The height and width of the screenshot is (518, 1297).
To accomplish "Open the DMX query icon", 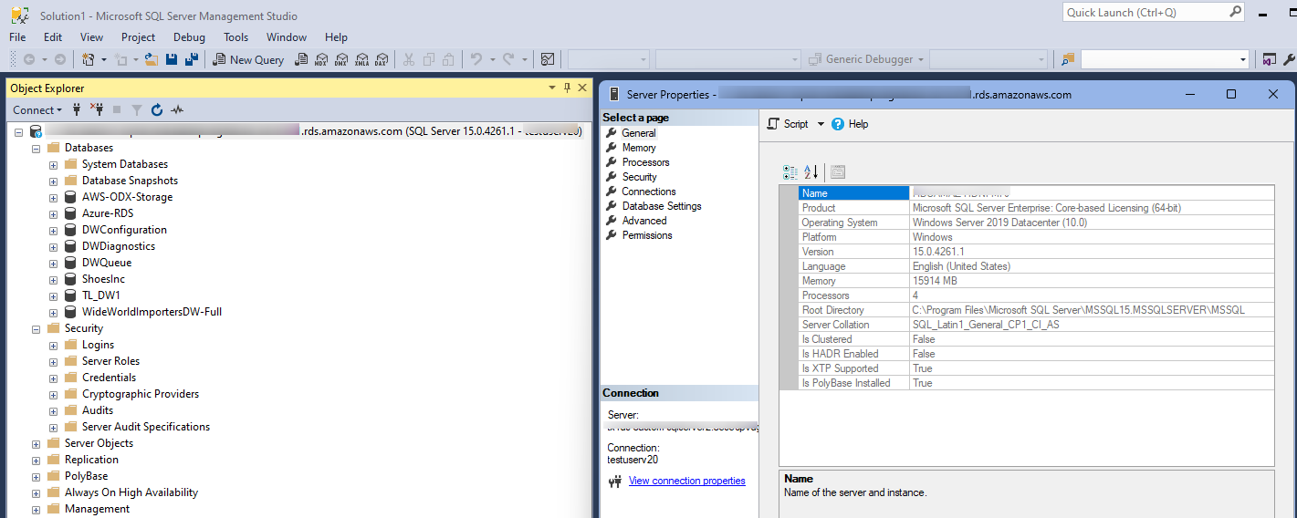I will [340, 59].
